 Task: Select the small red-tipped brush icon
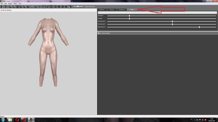point(40,7)
